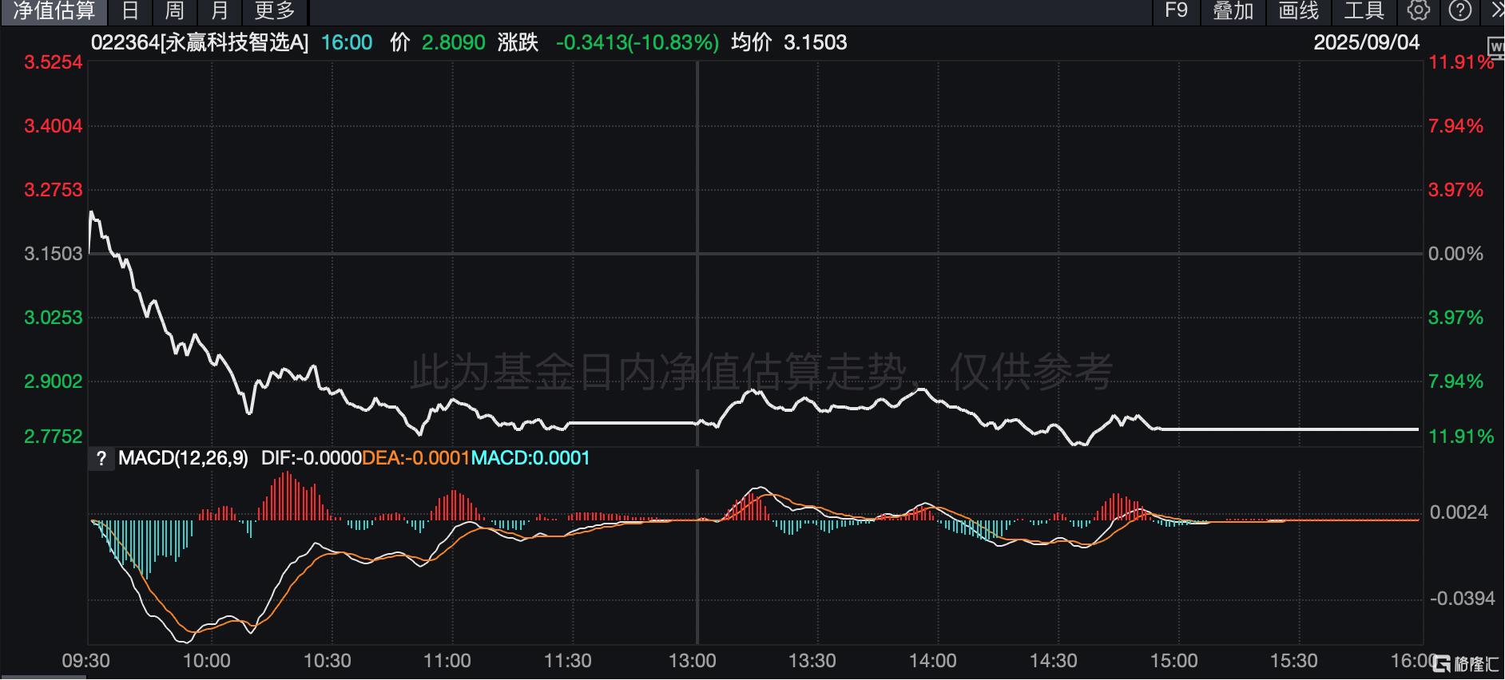
Task: Click the 13:30 time axis label
Action: coord(812,661)
